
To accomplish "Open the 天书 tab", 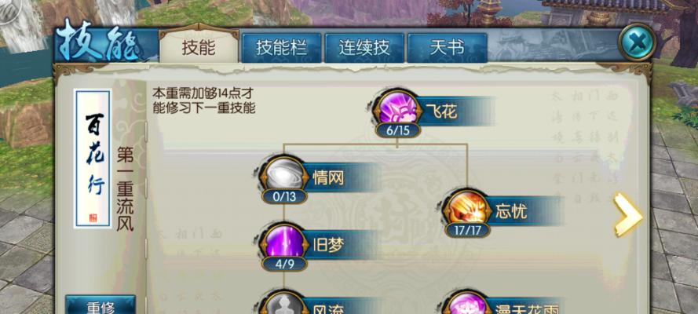I will (448, 48).
